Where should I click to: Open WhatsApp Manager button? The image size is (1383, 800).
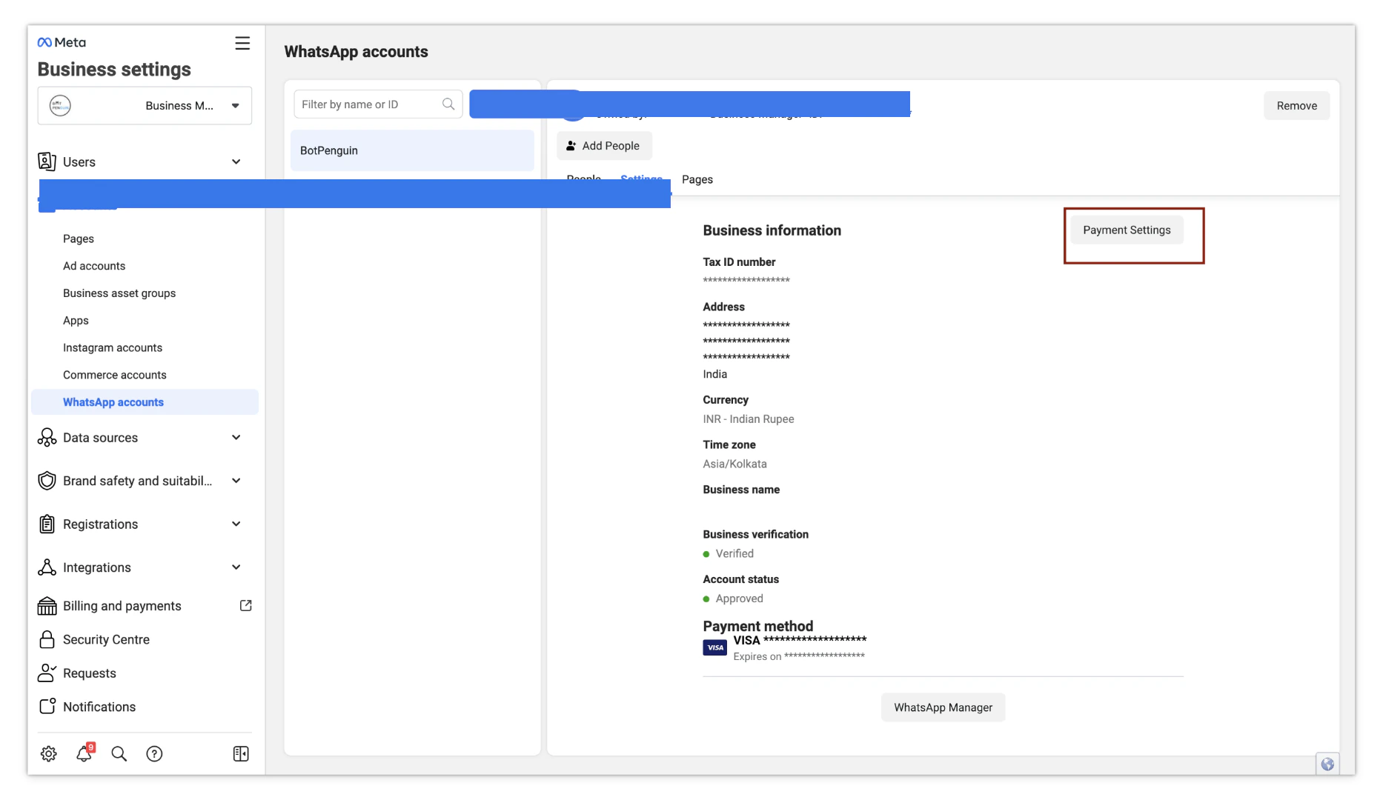click(x=943, y=707)
